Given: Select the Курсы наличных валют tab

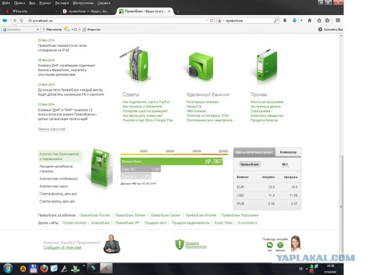Looking at the screenshot, I should pos(254,152).
